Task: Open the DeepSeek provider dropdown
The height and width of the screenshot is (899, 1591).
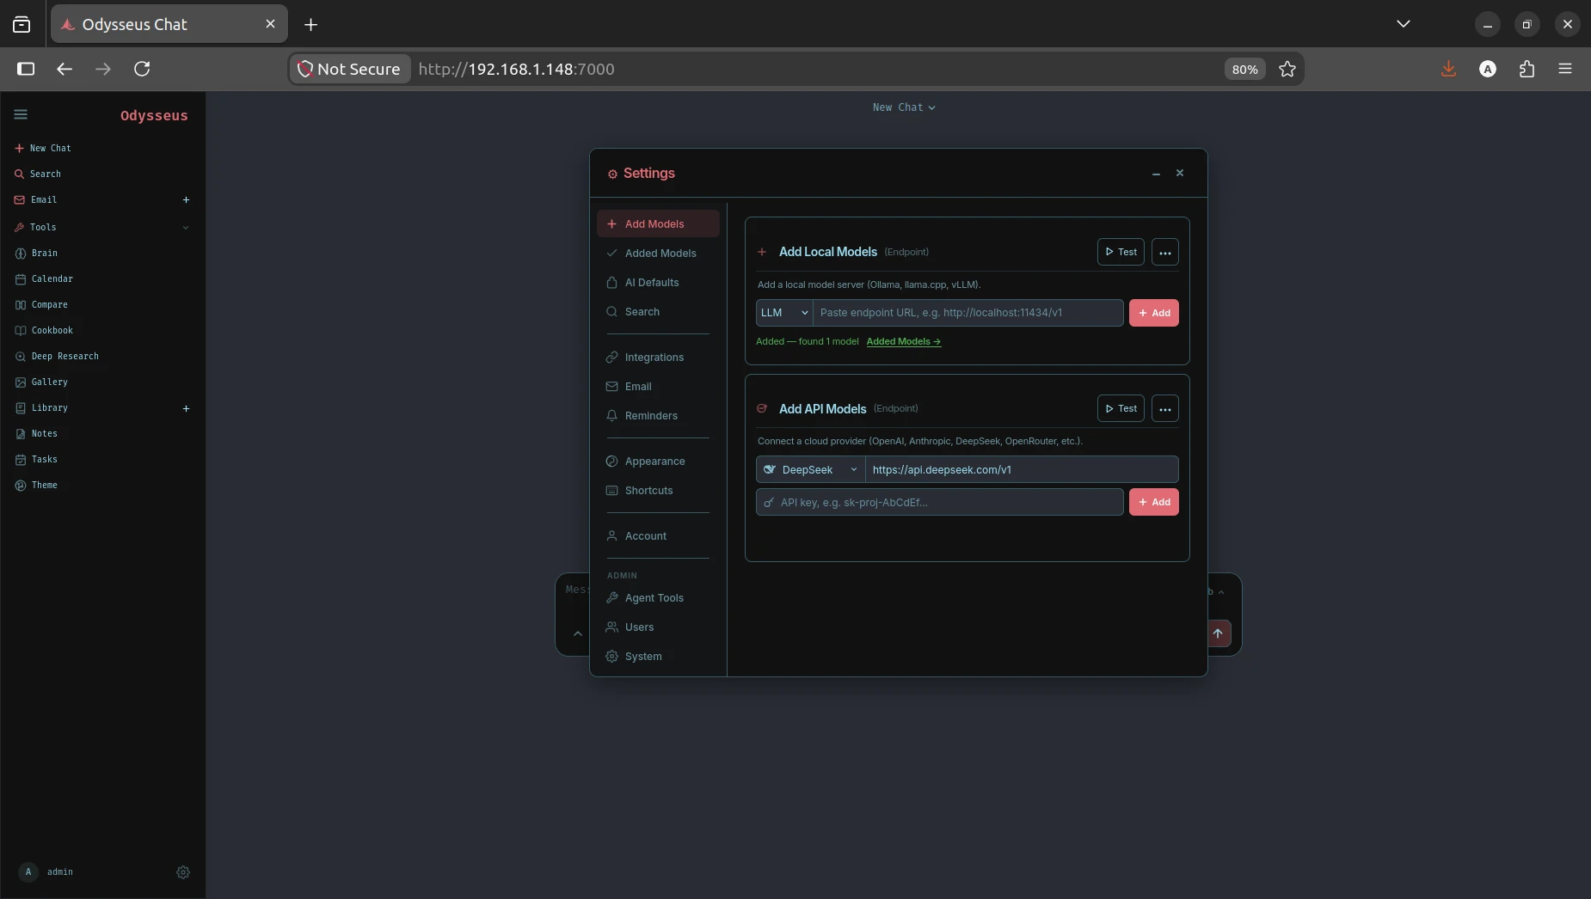Action: [810, 469]
